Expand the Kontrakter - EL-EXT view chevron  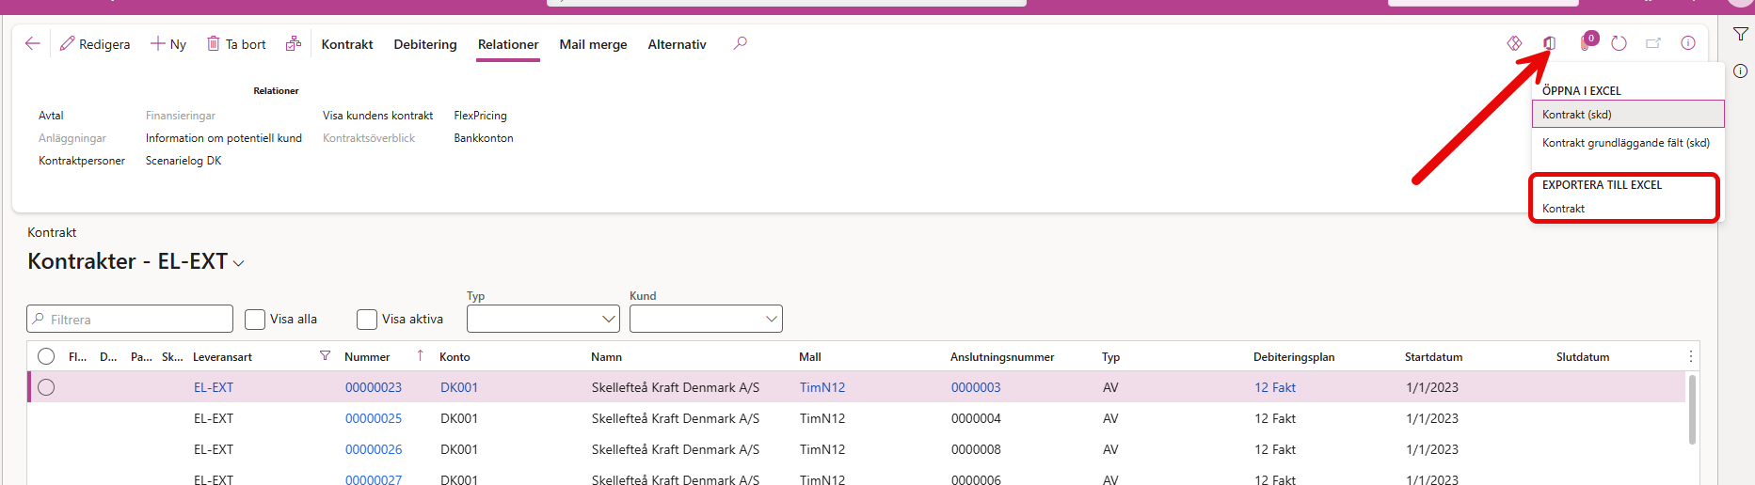[x=239, y=263]
